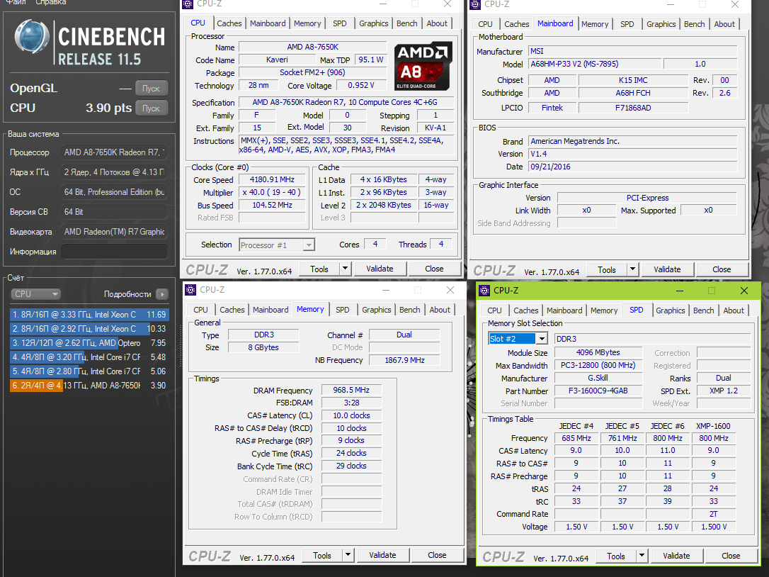Open About tab in the SPD window
769x577 pixels.
[x=734, y=310]
